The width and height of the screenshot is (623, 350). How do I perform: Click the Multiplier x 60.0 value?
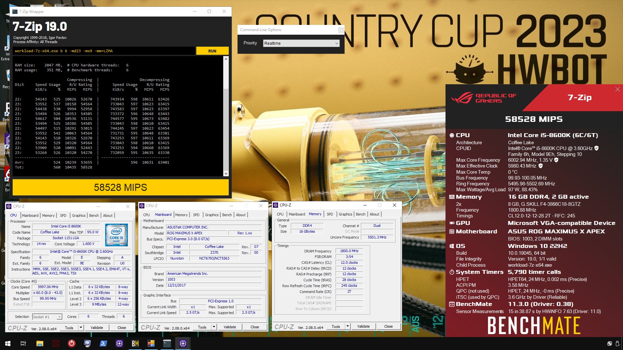coord(48,293)
